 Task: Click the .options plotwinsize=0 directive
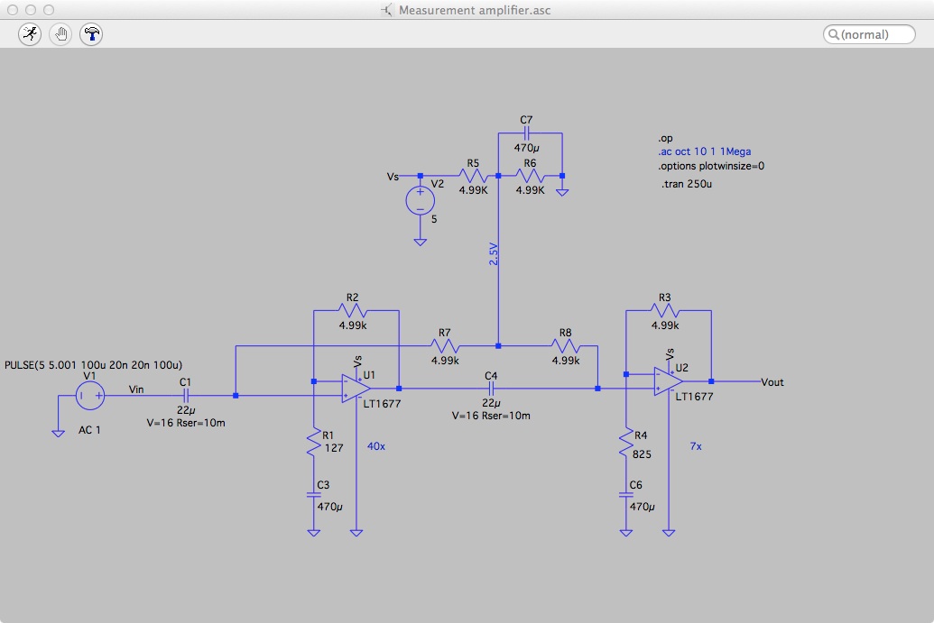[x=711, y=166]
